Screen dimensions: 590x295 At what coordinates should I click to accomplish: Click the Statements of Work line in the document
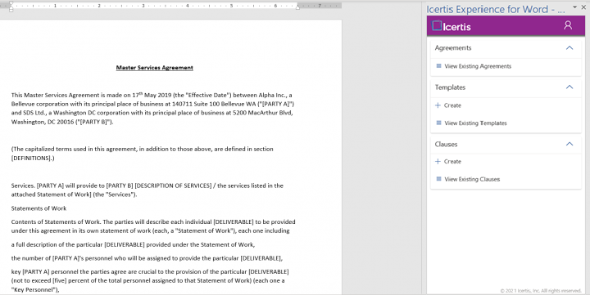coord(39,208)
